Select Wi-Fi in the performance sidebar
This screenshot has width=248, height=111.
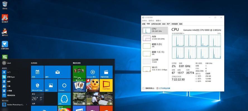[x=155, y=69]
